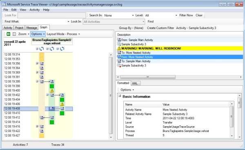
Task: Open the Search In combo box
Action: click(x=119, y=16)
